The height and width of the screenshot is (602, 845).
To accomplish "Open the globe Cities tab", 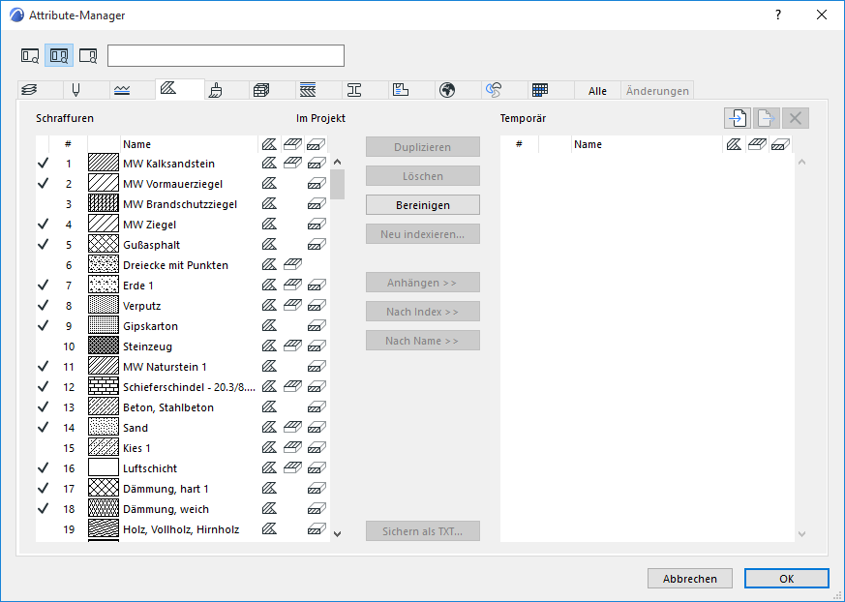I will pos(447,90).
